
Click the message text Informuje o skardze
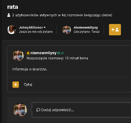30,69
